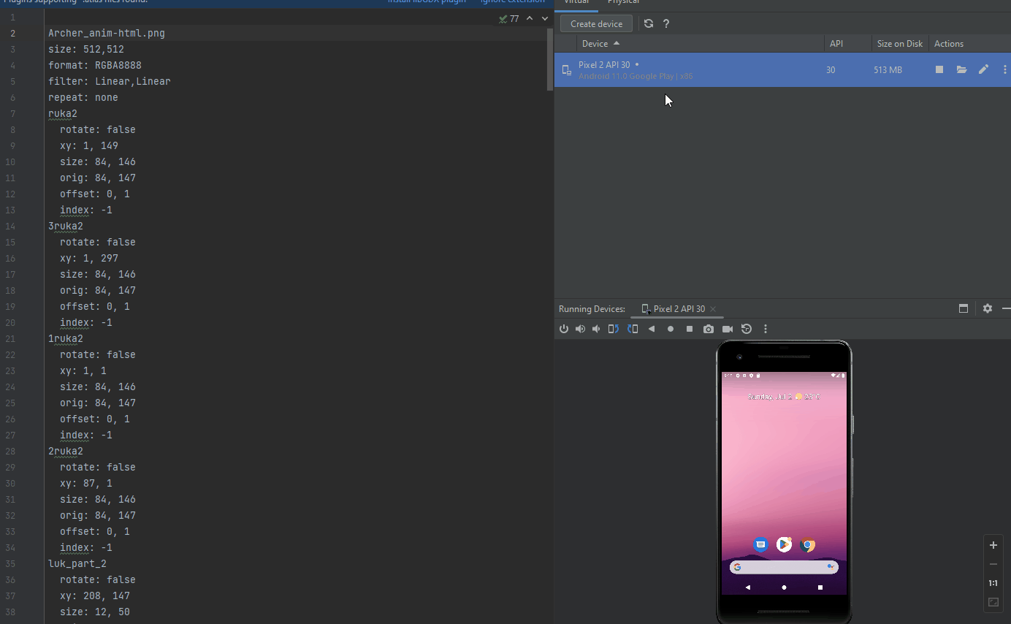Zoom in on the emulator view

click(993, 545)
